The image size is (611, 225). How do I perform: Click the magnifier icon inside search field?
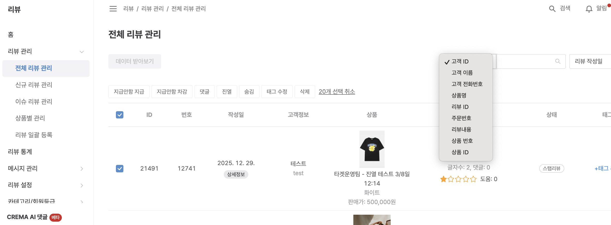point(558,61)
